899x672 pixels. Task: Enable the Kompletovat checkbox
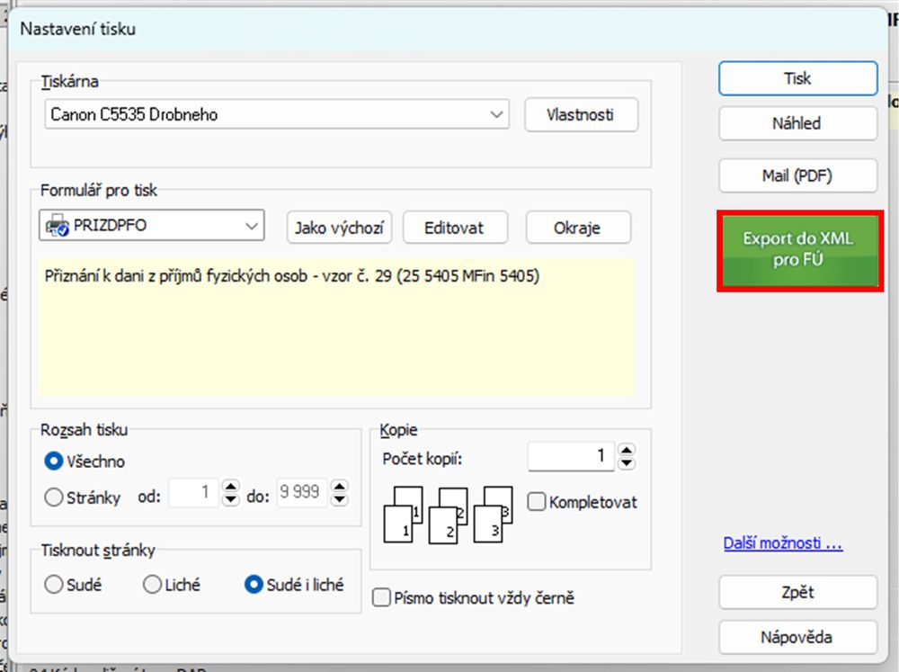click(x=537, y=502)
